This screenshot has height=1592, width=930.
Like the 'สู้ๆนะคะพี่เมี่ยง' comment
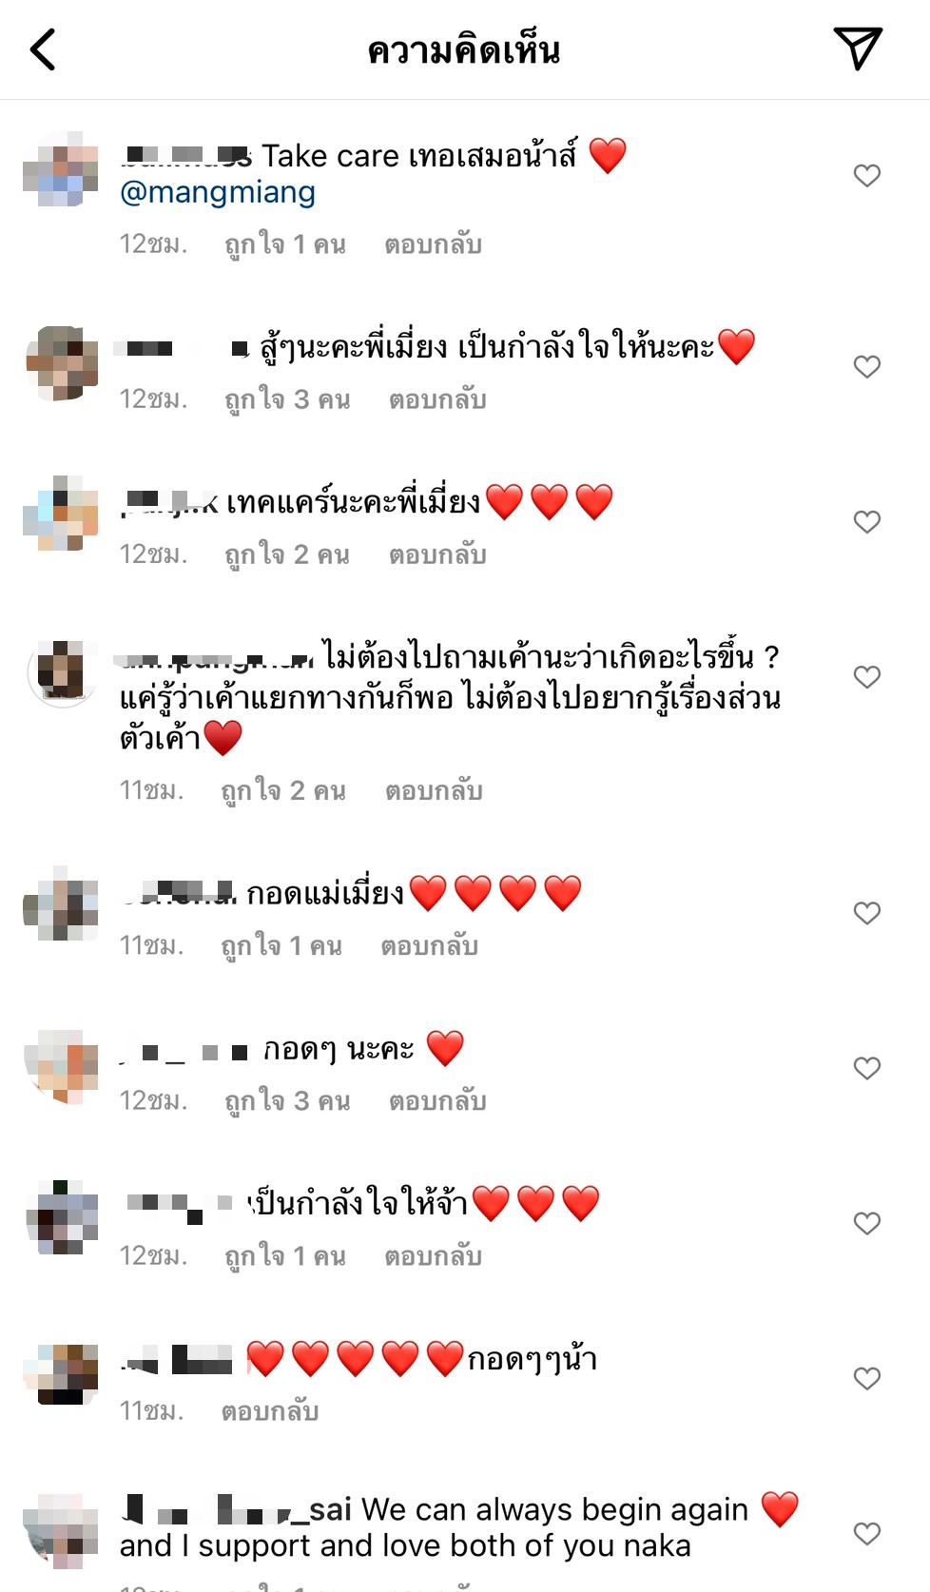click(x=866, y=366)
